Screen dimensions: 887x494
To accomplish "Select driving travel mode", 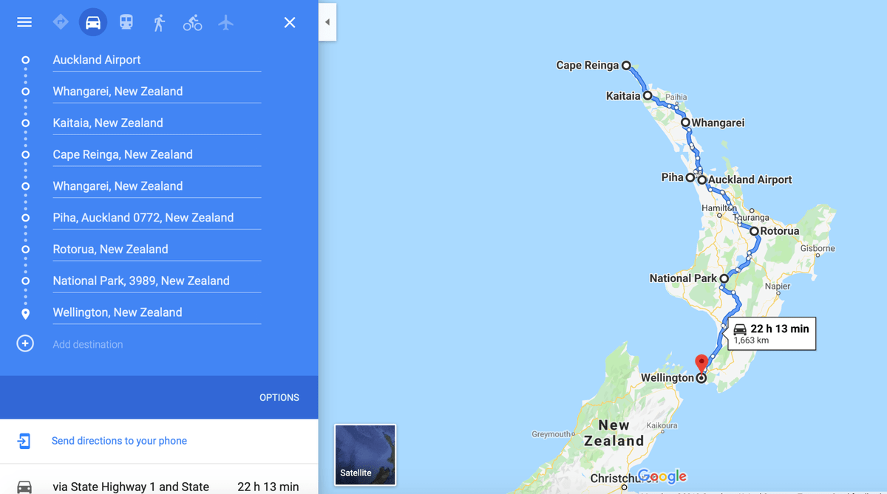I will pyautogui.click(x=93, y=22).
